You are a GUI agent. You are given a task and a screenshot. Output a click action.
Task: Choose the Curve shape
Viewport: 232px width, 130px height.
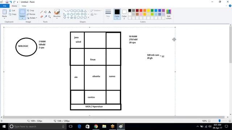pos(68,11)
